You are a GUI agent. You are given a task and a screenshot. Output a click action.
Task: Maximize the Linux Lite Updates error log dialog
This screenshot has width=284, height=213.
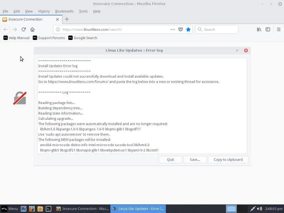[x=237, y=50]
